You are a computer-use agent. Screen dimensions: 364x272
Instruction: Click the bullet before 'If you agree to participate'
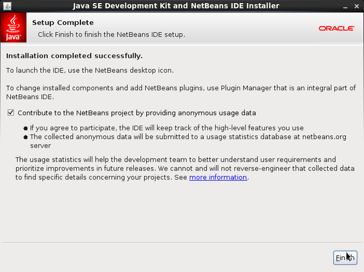[25, 128]
